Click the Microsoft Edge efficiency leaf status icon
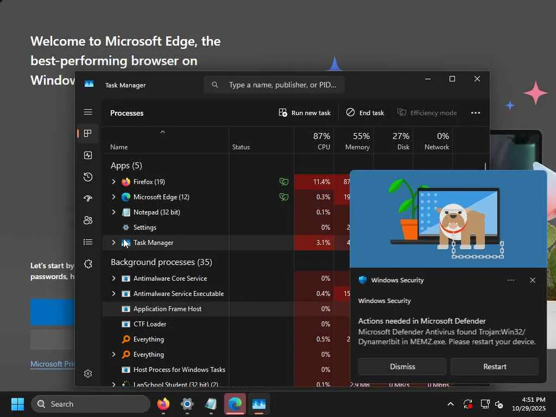This screenshot has height=417, width=556. [x=283, y=197]
